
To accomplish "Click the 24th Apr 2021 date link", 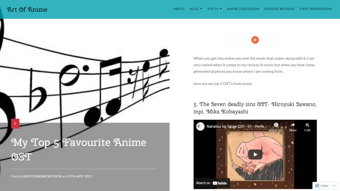I will (x=79, y=176).
